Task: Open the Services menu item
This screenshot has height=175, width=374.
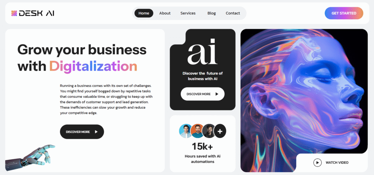Action: tap(188, 13)
